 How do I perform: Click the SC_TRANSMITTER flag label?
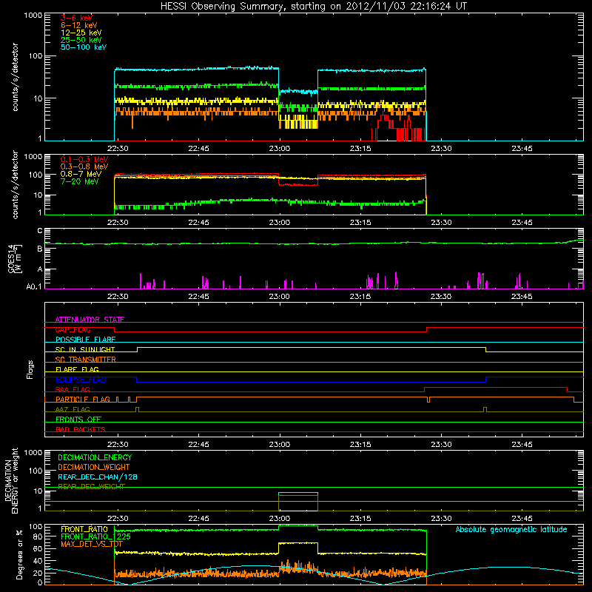(x=85, y=360)
